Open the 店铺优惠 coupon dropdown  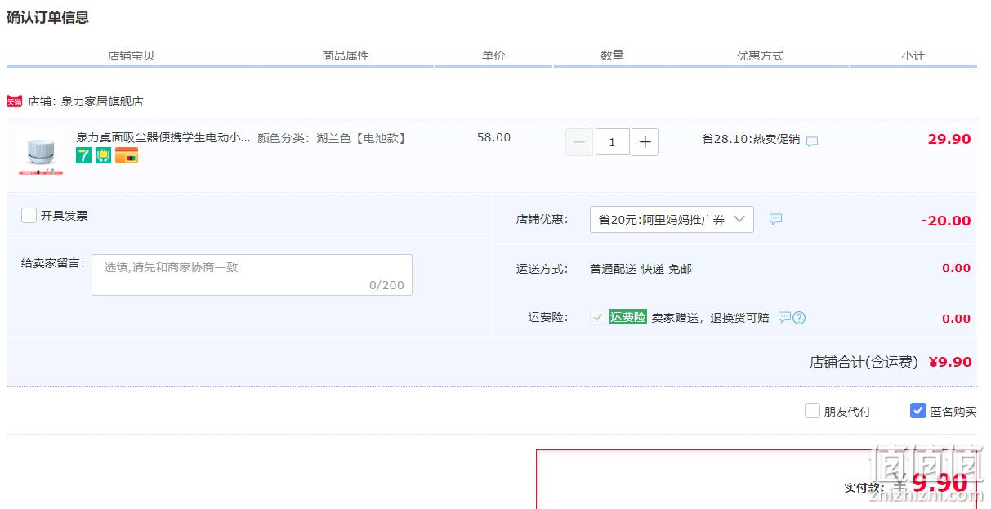(x=672, y=219)
